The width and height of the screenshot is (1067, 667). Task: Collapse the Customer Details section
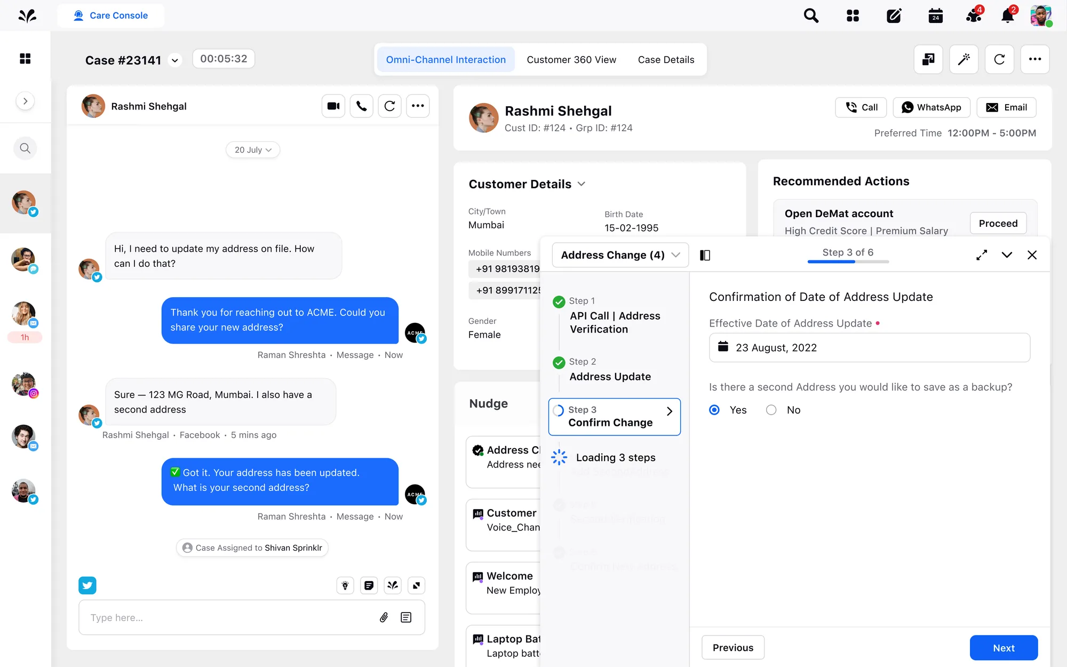click(x=582, y=184)
